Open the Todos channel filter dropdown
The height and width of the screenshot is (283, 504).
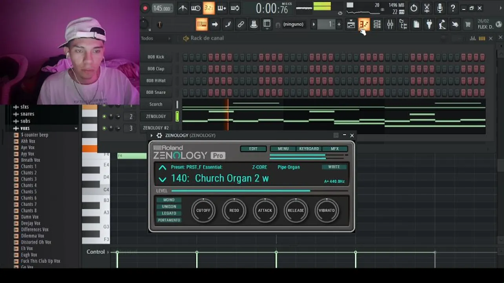click(156, 38)
